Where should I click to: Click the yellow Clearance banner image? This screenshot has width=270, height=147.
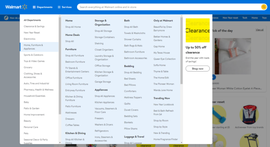tap(198, 31)
